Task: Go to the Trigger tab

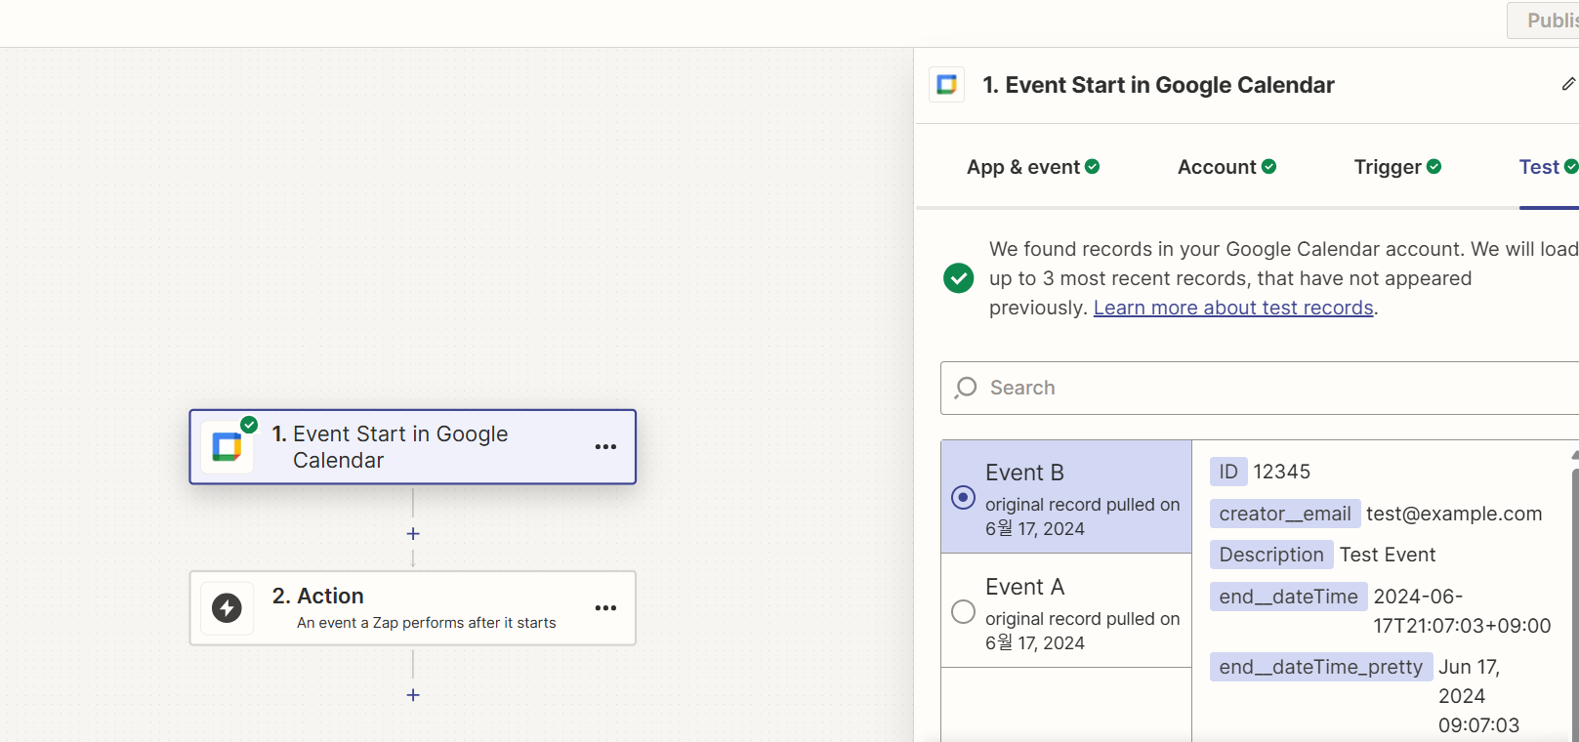Action: tap(1397, 167)
